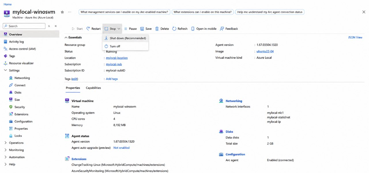Open the Configuration section heading link

[235, 154]
